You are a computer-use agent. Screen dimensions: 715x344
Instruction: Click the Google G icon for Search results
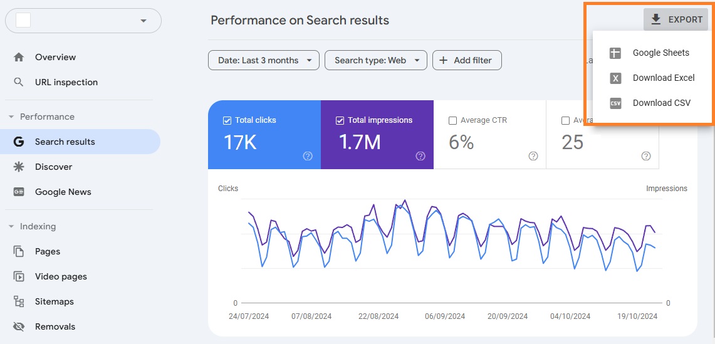(x=18, y=142)
